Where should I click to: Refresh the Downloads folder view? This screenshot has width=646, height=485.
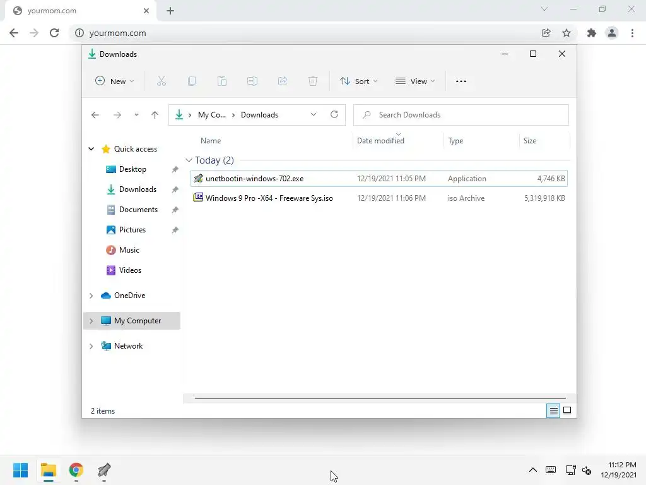click(x=334, y=115)
